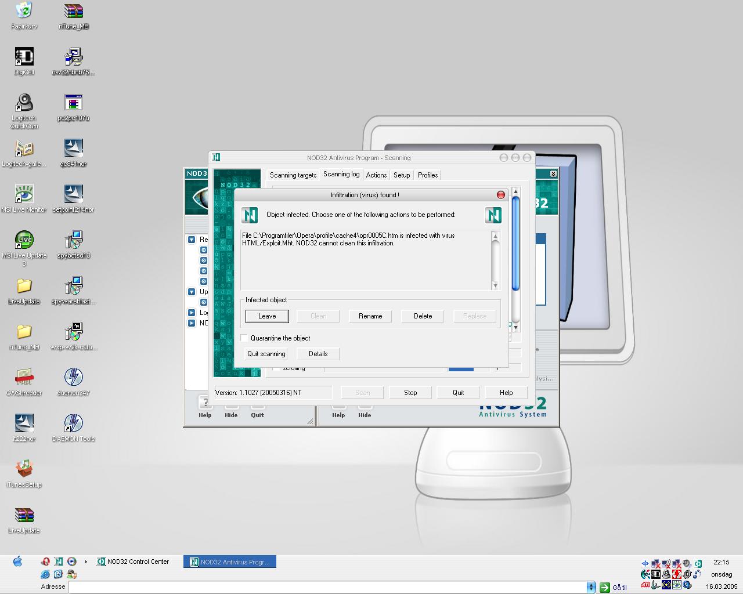
Task: Open it222nor desktop icon
Action: coord(24,428)
